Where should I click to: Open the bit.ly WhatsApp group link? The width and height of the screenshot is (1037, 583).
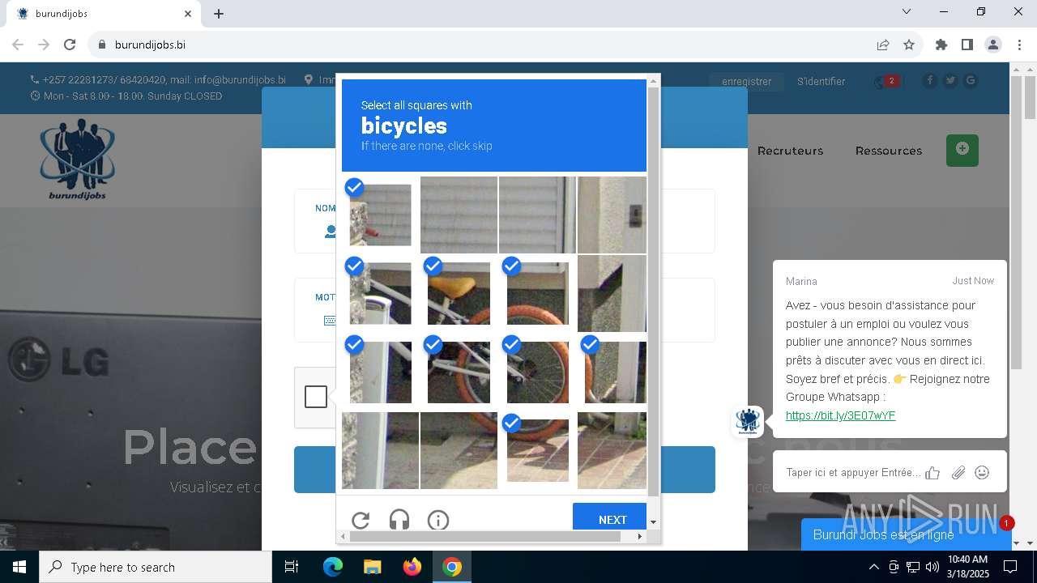pos(840,415)
